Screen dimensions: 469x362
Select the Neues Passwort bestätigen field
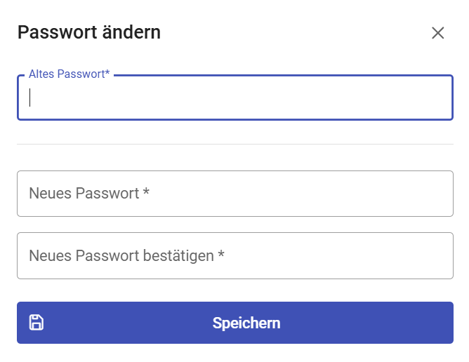[234, 256]
